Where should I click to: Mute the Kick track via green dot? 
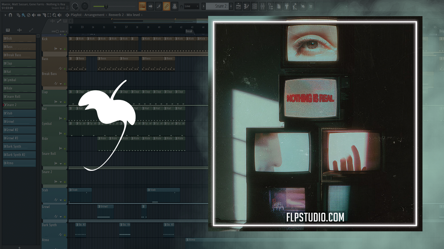click(65, 49)
